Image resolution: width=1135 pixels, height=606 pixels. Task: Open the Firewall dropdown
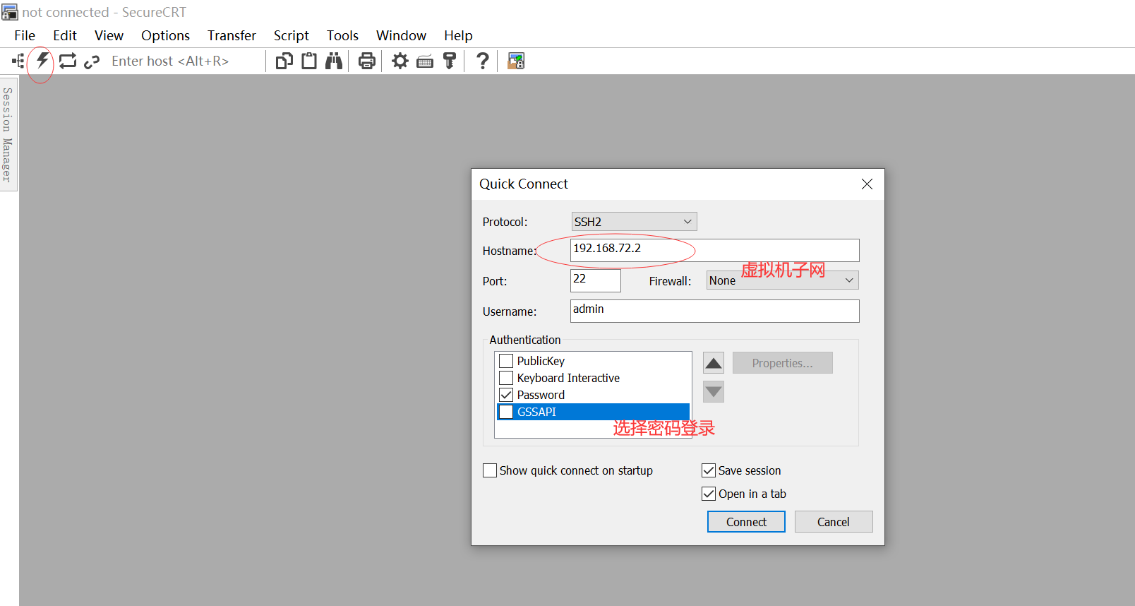(x=782, y=280)
